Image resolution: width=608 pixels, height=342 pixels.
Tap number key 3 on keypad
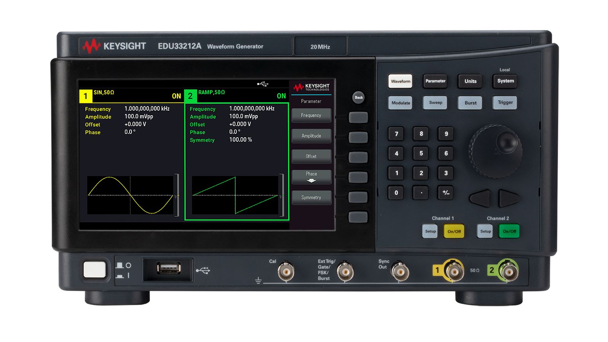pyautogui.click(x=446, y=173)
